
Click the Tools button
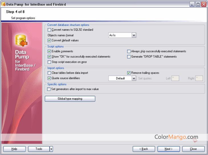click(x=39, y=149)
